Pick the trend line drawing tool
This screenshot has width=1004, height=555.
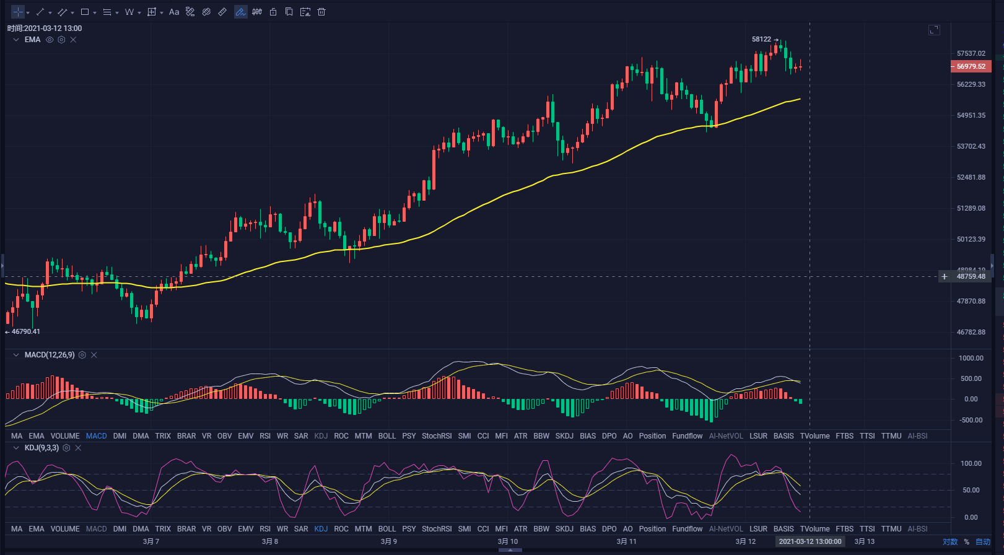40,12
